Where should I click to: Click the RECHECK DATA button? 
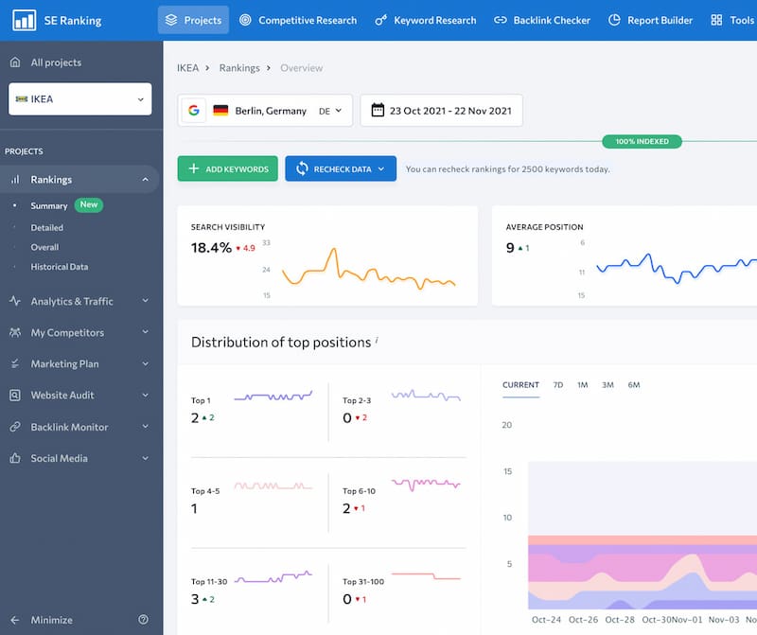coord(341,168)
